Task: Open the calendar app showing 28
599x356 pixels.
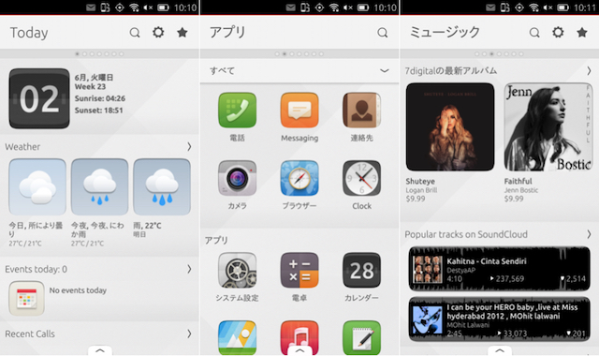Action: 362,270
